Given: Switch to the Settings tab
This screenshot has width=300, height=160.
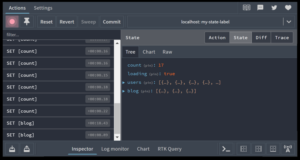Looking at the screenshot, I should point(43,8).
